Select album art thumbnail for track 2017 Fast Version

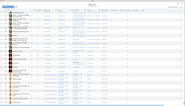(10, 24)
